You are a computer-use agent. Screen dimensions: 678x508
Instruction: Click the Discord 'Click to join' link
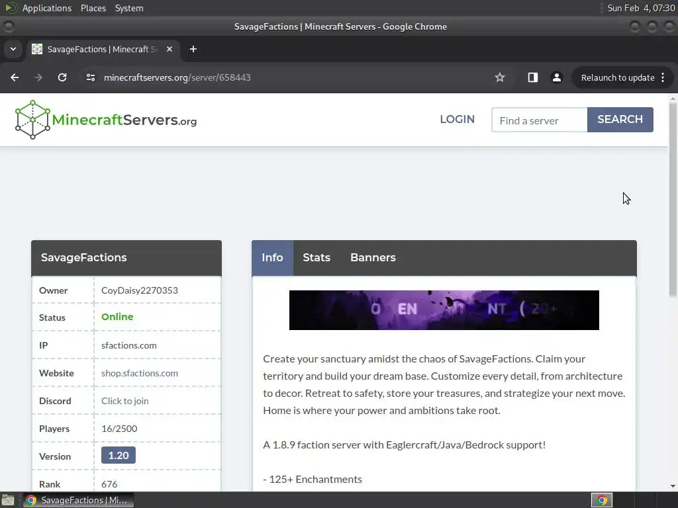[125, 401]
